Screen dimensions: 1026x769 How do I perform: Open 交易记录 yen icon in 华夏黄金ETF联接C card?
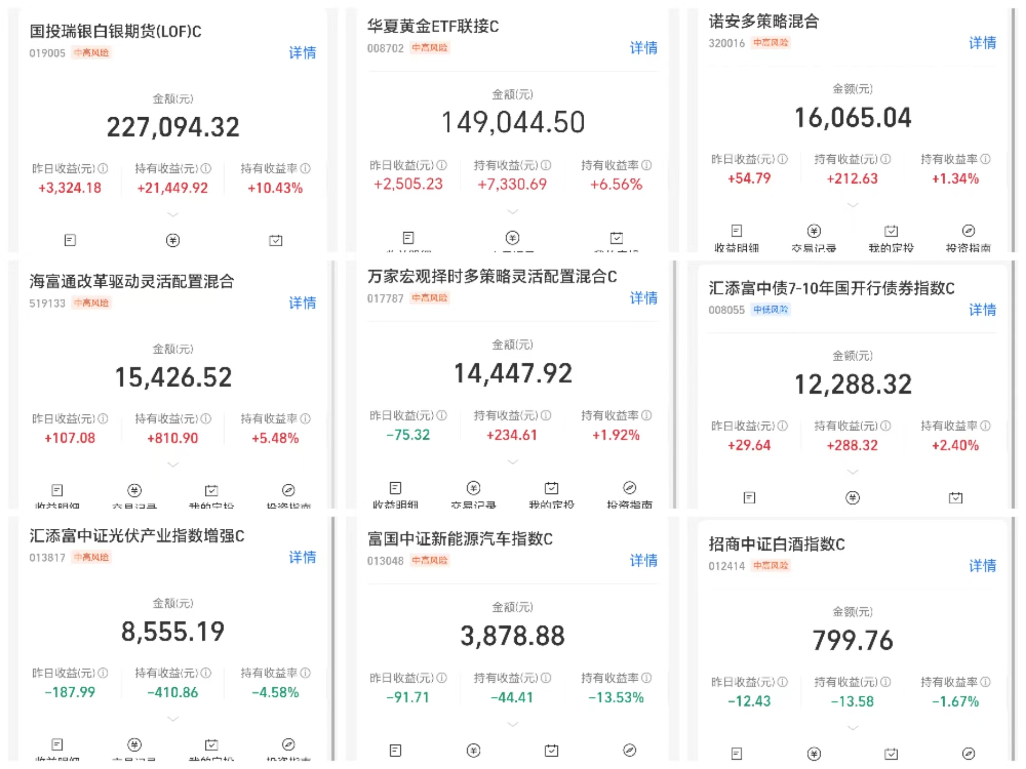pos(512,237)
